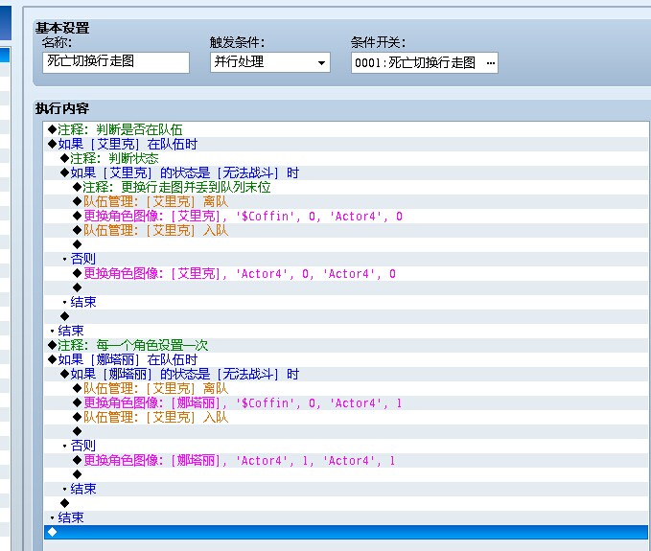Select row 注释：判断是否在队伍
Screen dimensions: 651x551
(346, 130)
